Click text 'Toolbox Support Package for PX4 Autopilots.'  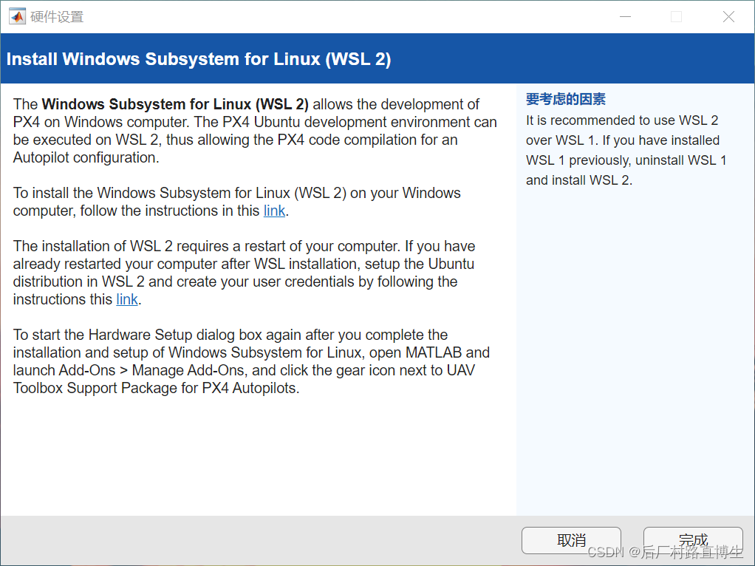156,388
